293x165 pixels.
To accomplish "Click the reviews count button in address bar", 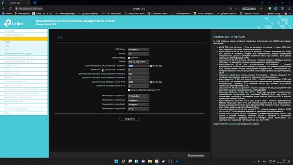I will (249, 8).
